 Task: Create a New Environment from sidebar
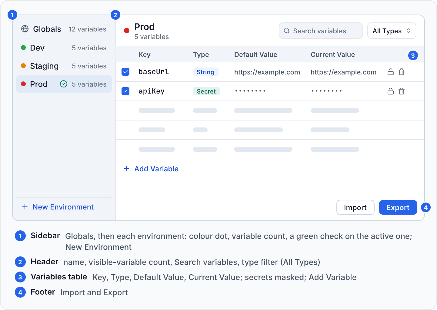(58, 207)
